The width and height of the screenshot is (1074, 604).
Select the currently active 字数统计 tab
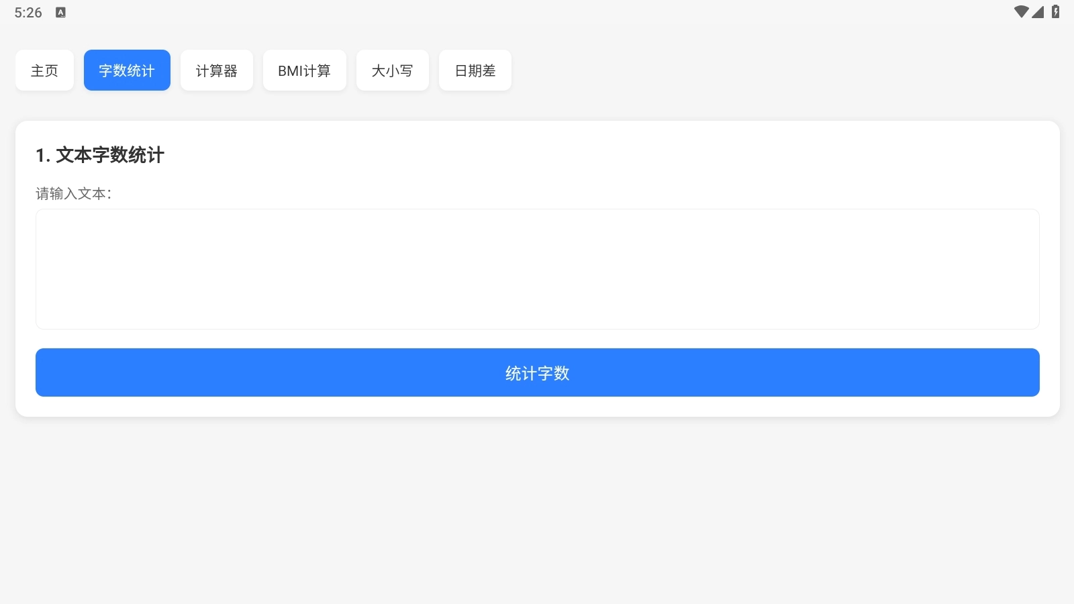pos(127,70)
